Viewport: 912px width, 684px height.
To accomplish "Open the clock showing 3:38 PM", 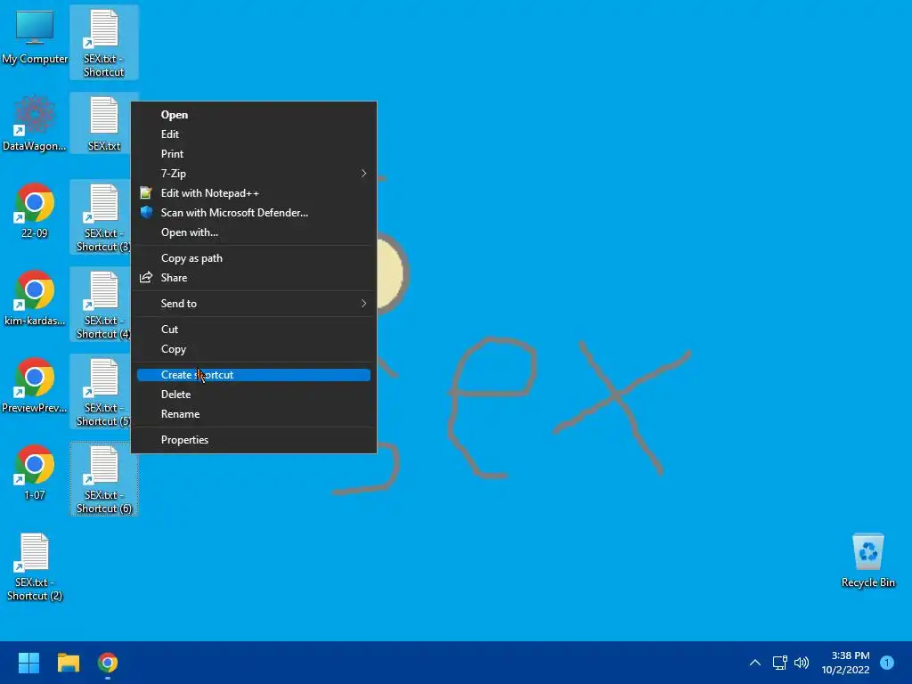I will tap(846, 663).
